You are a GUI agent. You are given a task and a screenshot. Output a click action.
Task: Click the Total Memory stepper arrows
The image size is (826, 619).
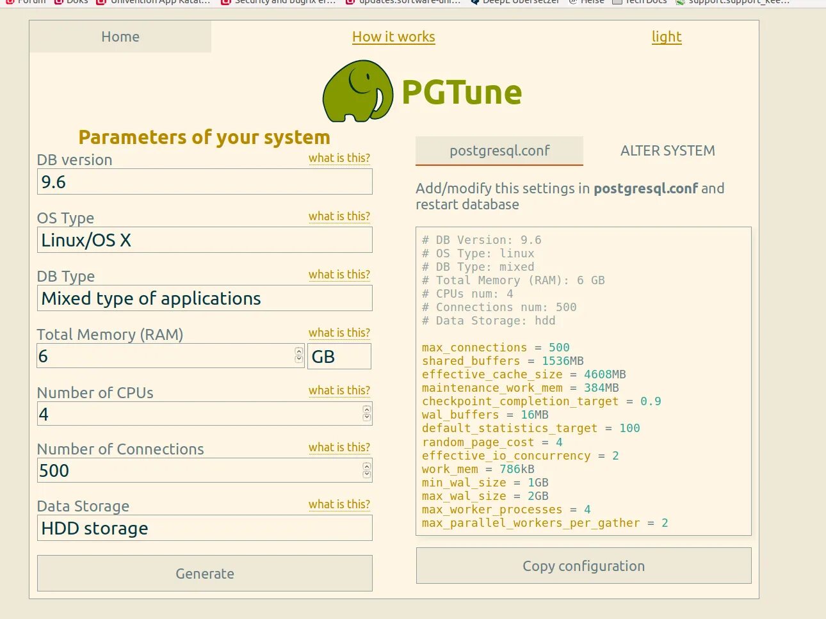[x=298, y=355]
